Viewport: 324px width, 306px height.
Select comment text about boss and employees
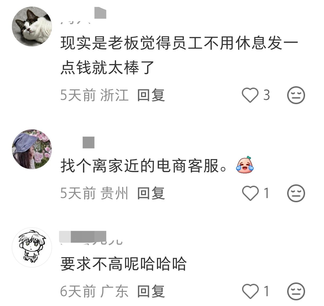tap(180, 55)
